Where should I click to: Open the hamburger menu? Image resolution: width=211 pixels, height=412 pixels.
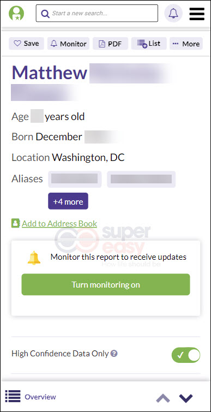(x=197, y=14)
